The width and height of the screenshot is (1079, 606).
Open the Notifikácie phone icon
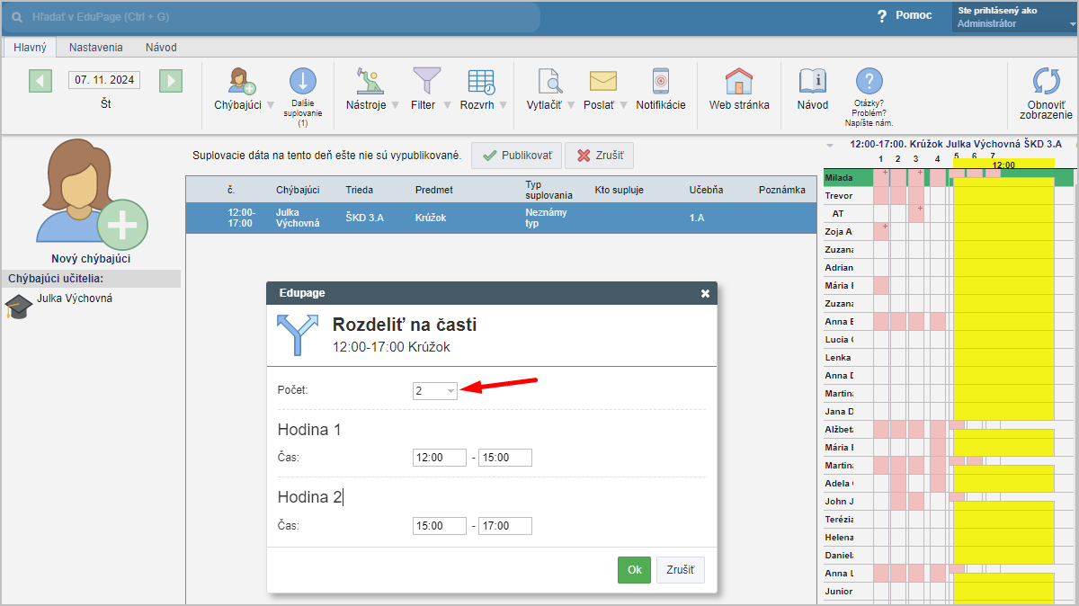point(661,81)
